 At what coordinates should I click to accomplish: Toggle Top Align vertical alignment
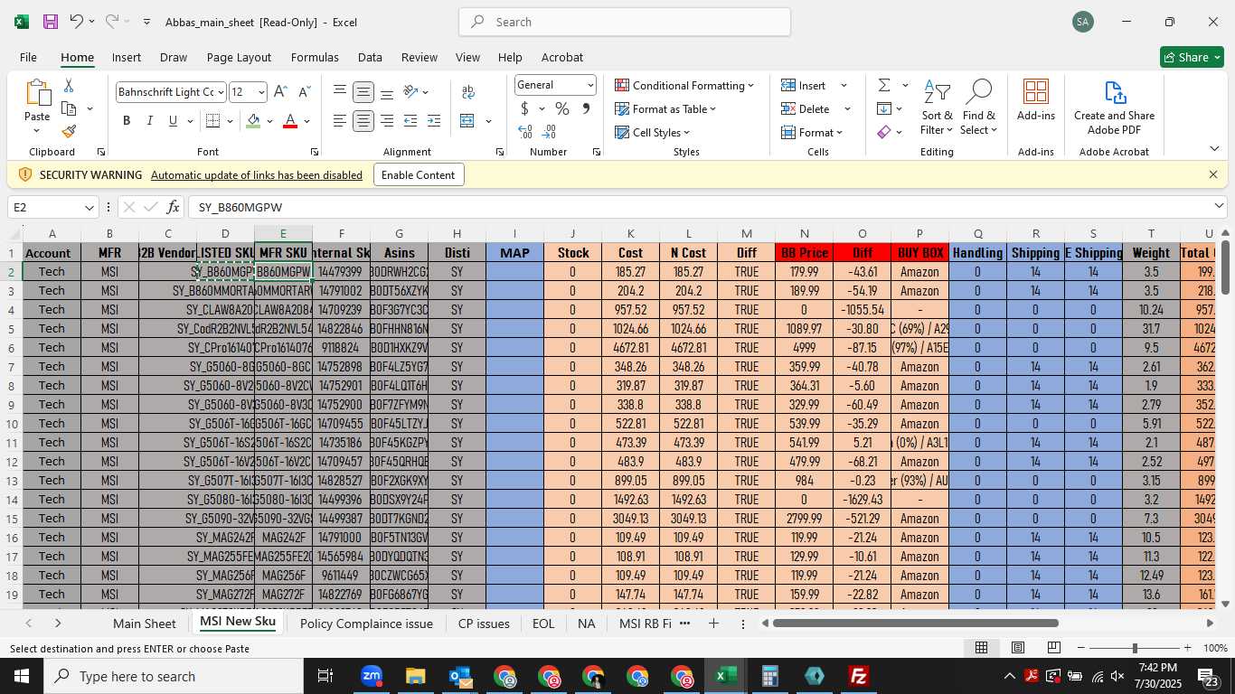click(340, 91)
